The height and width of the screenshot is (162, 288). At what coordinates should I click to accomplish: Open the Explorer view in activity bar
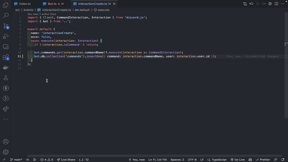coord(6,5)
